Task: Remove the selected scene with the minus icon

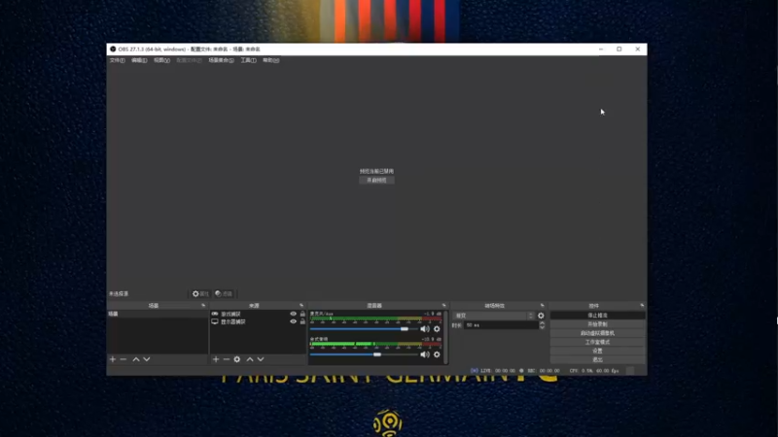Action: click(x=124, y=359)
